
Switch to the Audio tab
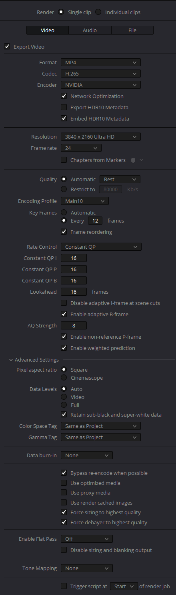pyautogui.click(x=90, y=30)
